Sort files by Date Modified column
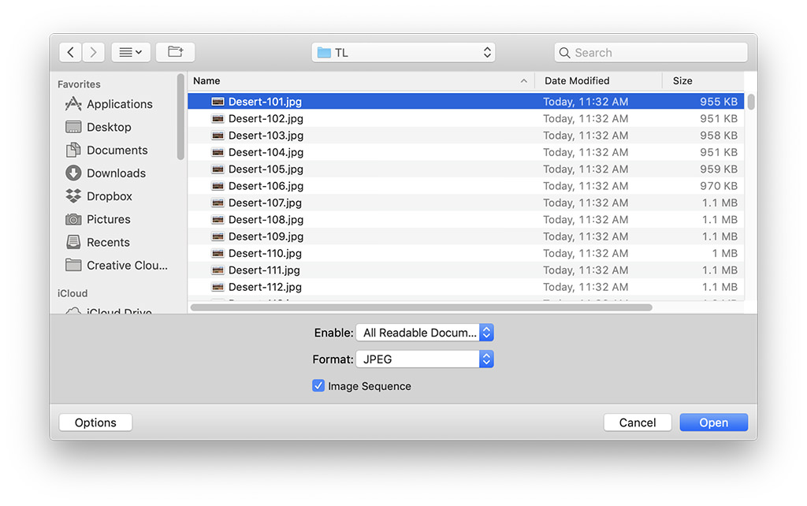 click(x=599, y=81)
